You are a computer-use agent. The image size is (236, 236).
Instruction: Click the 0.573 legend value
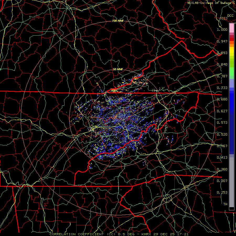[x=222, y=123]
